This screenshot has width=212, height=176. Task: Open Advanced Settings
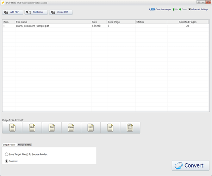[x=198, y=9]
